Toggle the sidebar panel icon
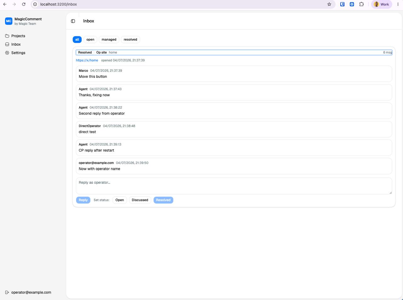 tap(73, 21)
